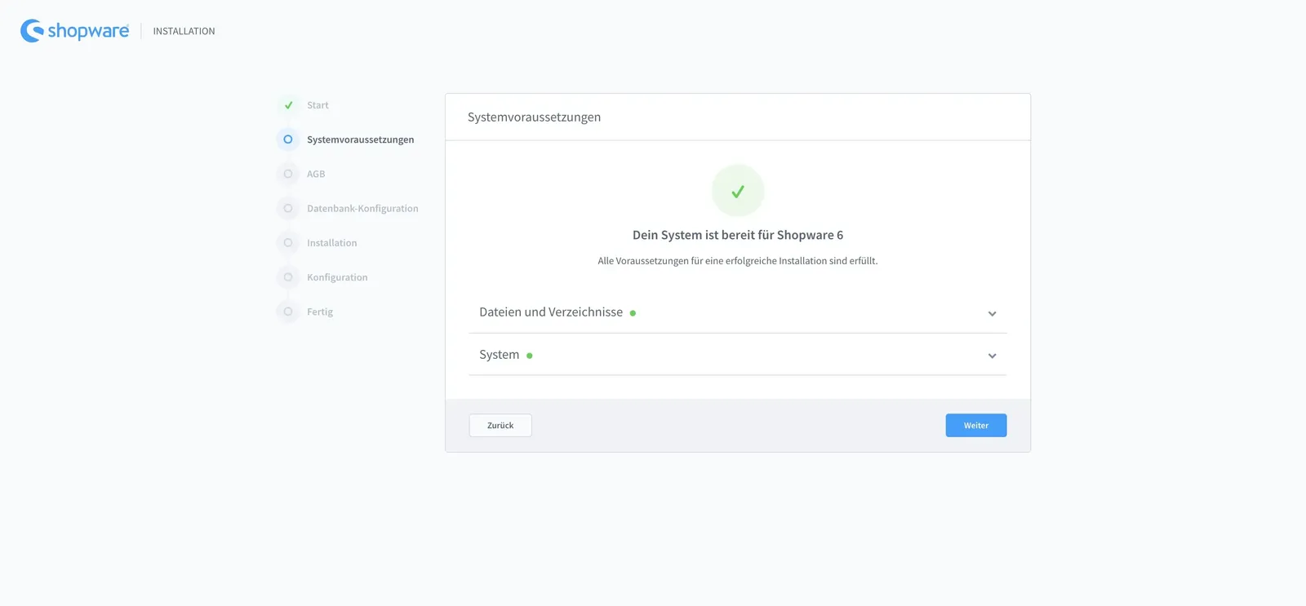The height and width of the screenshot is (606, 1306).
Task: Click the Konfiguration step circle icon
Action: pyautogui.click(x=288, y=277)
